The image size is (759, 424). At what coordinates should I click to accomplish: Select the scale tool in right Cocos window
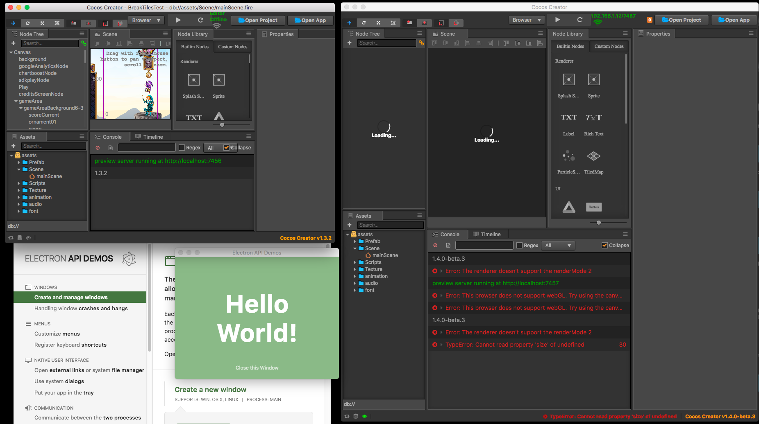[378, 23]
